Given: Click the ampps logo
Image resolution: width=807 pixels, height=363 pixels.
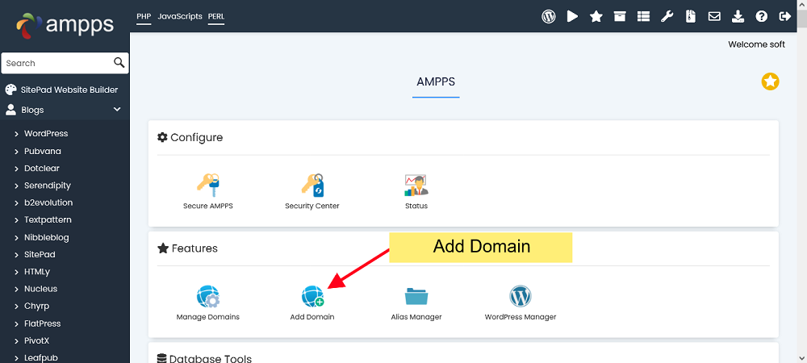Looking at the screenshot, I should pyautogui.click(x=65, y=24).
